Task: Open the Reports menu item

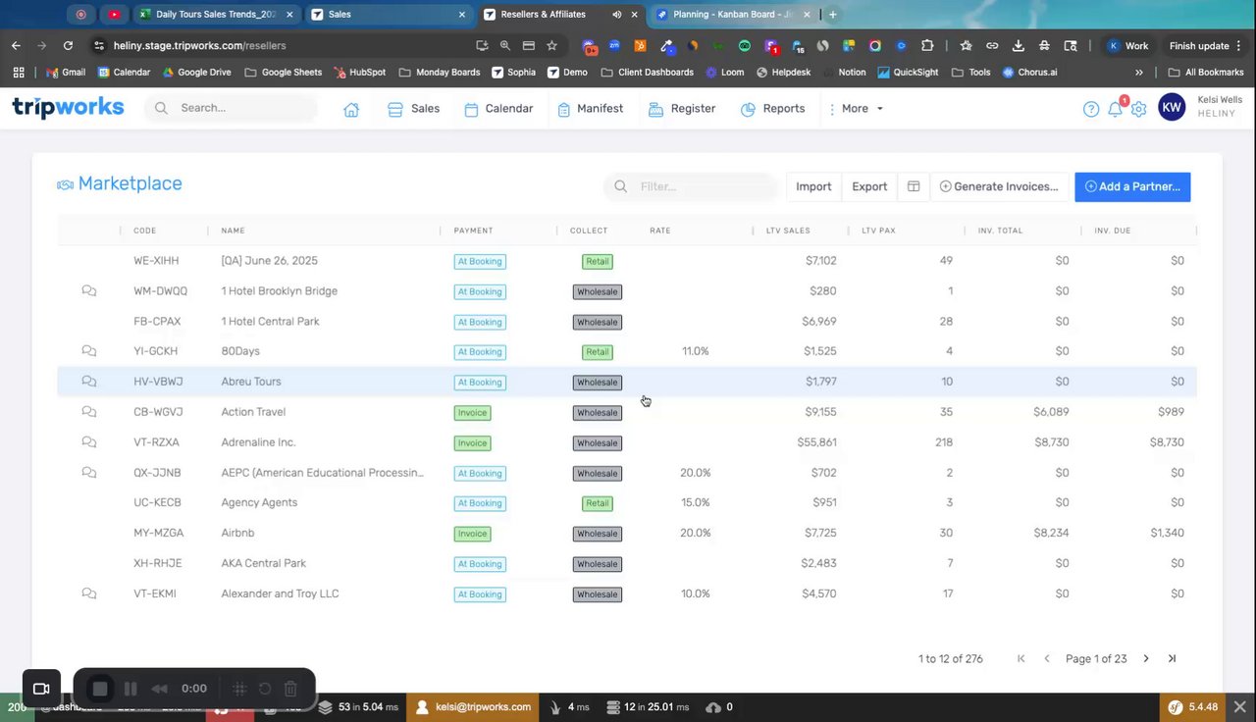Action: (772, 109)
